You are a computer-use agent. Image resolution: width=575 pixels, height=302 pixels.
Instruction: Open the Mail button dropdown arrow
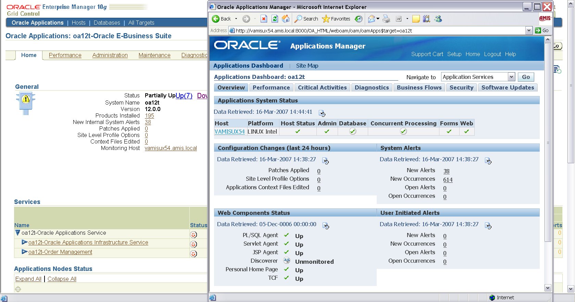point(378,19)
